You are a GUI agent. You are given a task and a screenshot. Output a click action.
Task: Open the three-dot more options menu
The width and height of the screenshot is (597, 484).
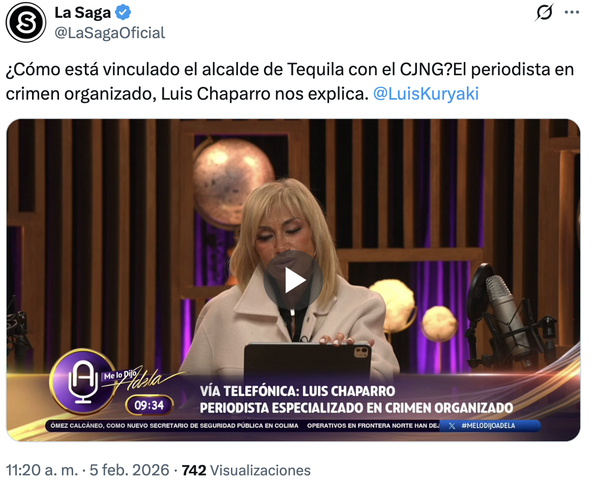tap(572, 13)
